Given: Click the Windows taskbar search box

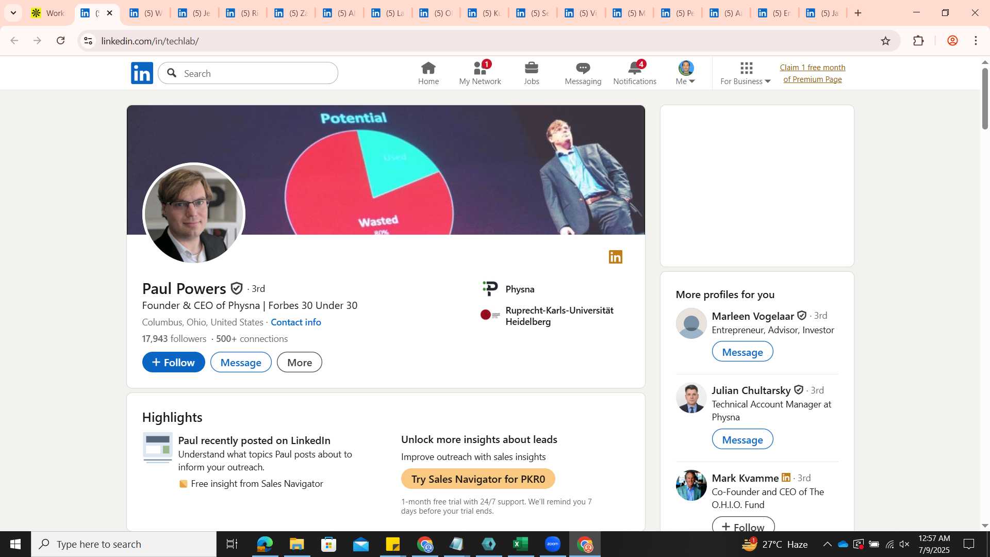Looking at the screenshot, I should pos(124,544).
